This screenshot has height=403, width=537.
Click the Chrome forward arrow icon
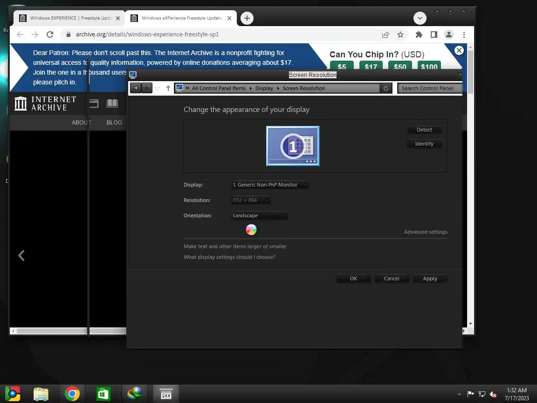tap(35, 34)
